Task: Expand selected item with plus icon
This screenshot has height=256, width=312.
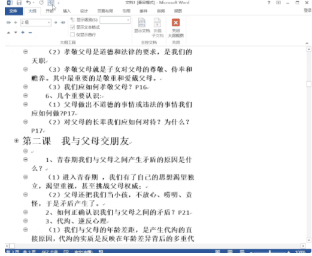Action: pos(23,32)
